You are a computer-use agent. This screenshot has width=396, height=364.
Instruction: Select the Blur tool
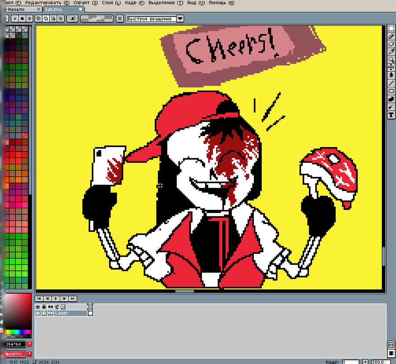[391, 107]
